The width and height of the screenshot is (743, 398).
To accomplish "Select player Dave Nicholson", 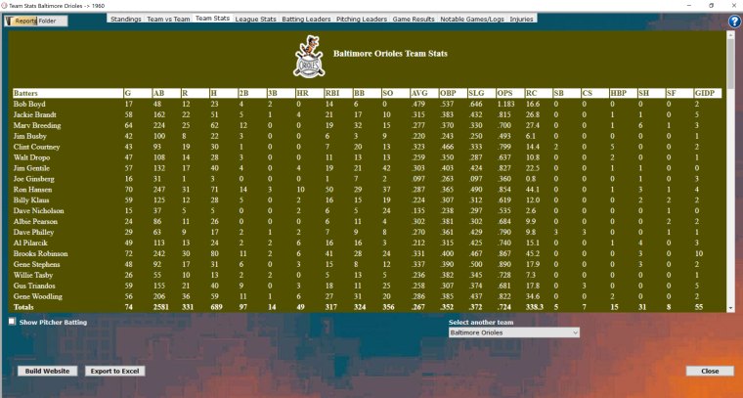I will [38, 211].
